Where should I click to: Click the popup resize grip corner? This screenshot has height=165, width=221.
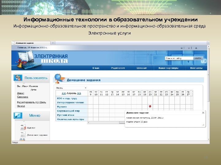203,125
